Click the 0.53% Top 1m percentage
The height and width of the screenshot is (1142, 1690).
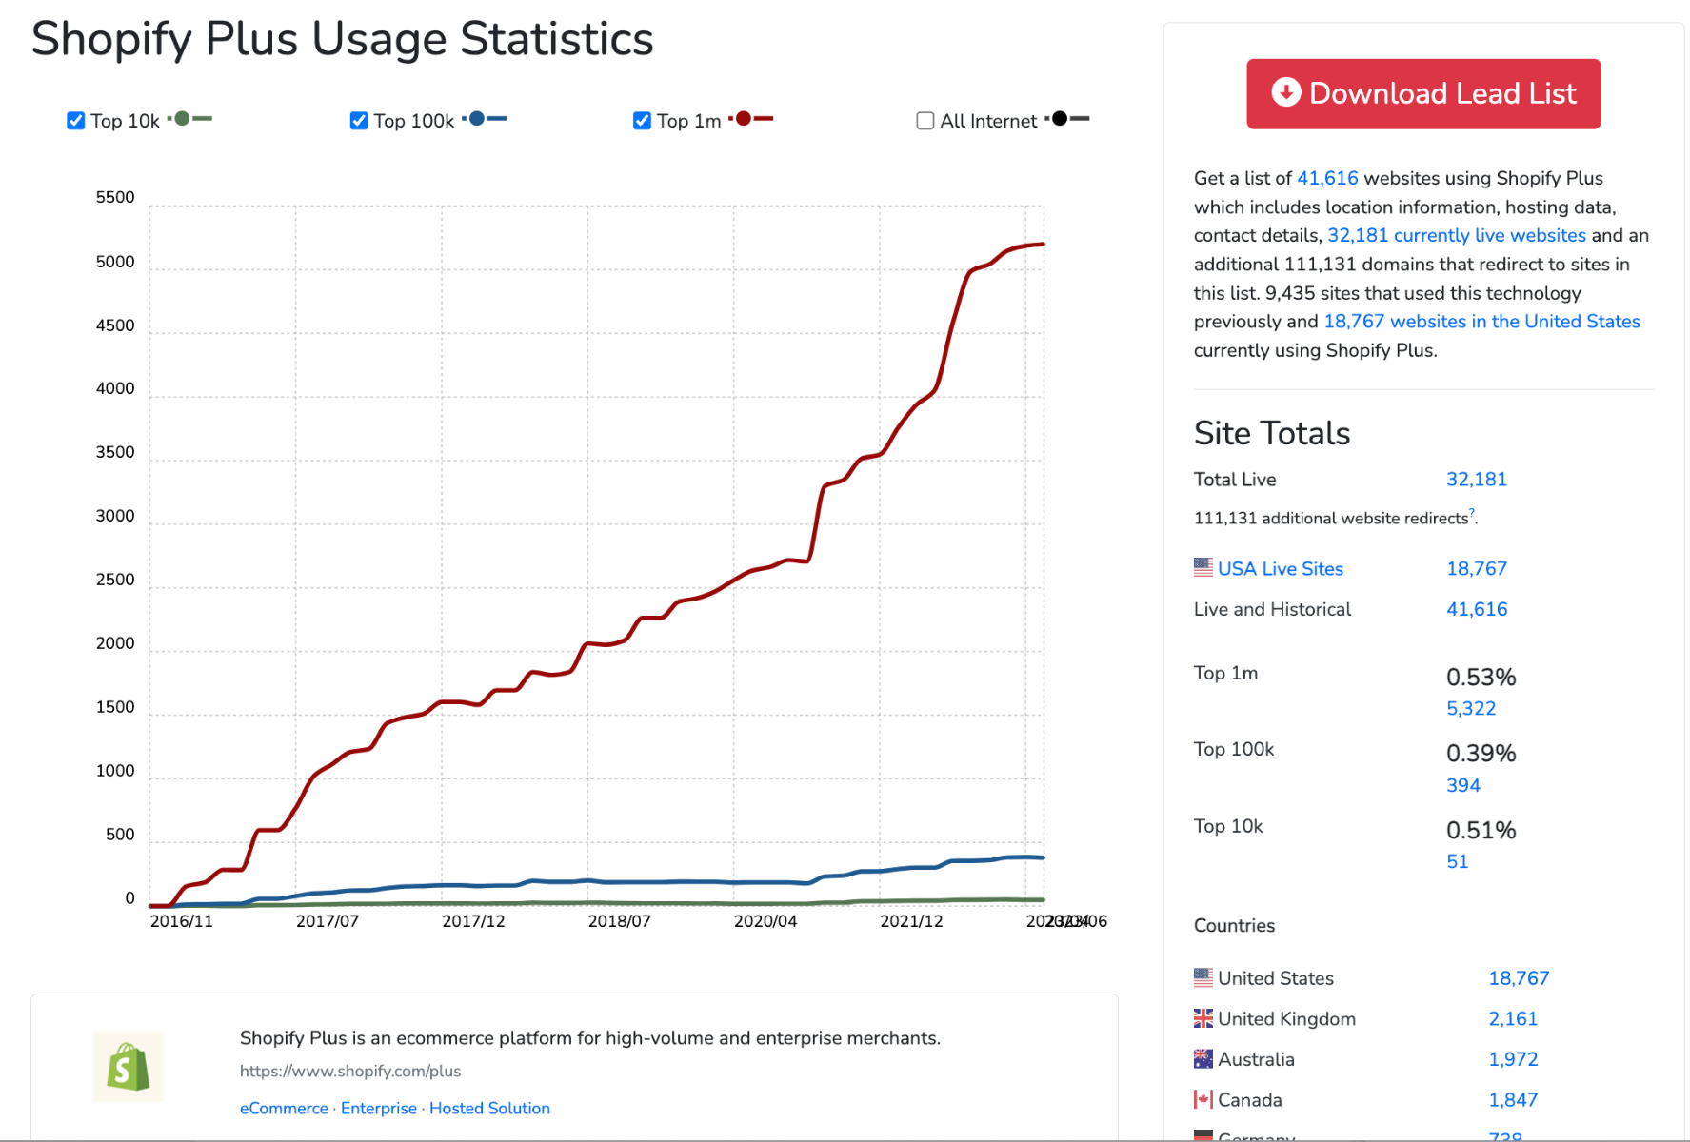point(1481,678)
